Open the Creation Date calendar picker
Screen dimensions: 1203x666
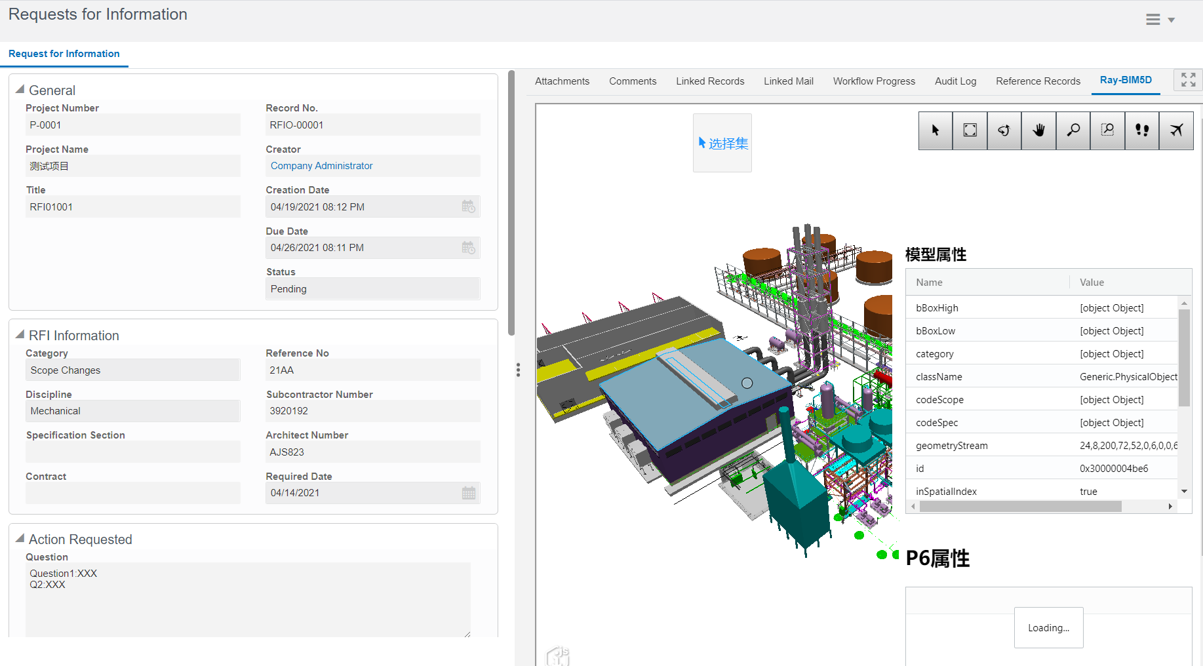(468, 207)
